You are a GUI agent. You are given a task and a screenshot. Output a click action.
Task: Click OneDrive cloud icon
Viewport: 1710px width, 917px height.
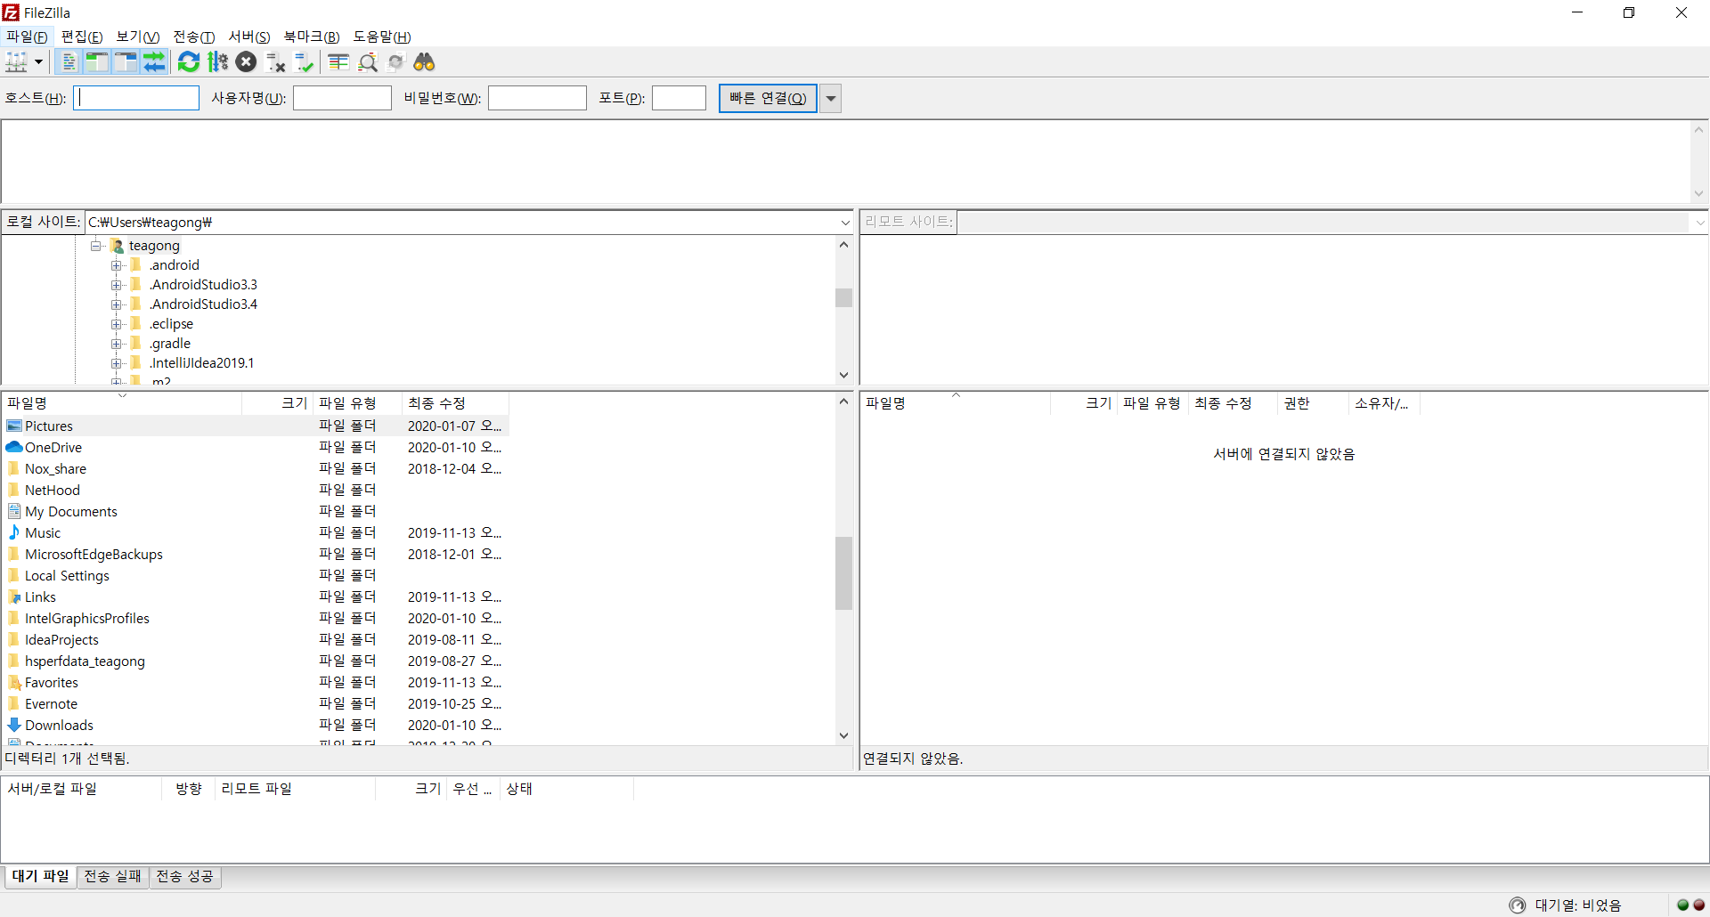click(14, 447)
